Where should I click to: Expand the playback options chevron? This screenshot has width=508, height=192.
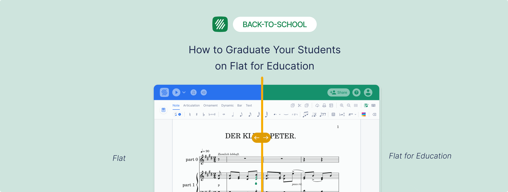[184, 92]
